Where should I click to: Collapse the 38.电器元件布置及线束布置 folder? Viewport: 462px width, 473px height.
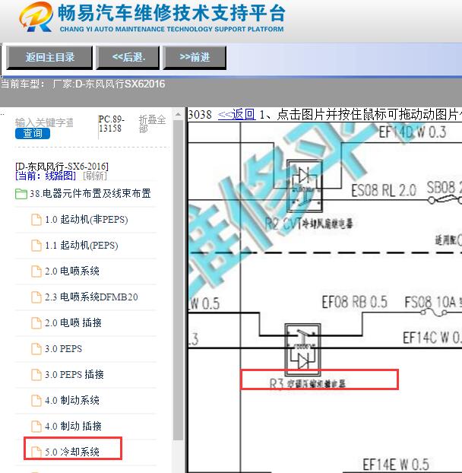[x=90, y=194]
